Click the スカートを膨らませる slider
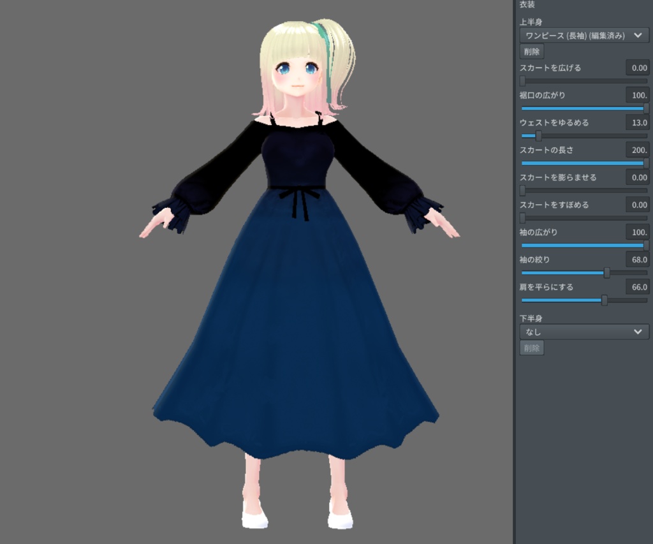Screen dimensions: 653x544 tap(584, 190)
